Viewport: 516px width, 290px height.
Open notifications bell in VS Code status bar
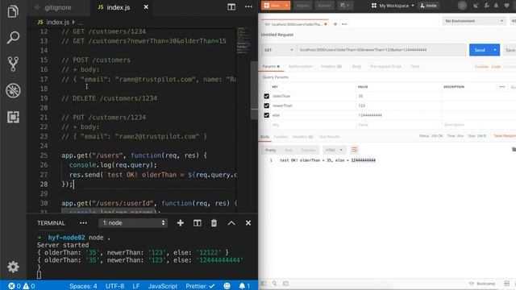click(244, 286)
